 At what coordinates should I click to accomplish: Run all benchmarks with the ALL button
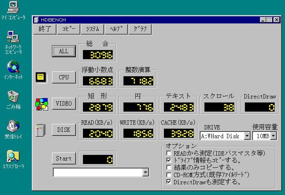click(64, 51)
